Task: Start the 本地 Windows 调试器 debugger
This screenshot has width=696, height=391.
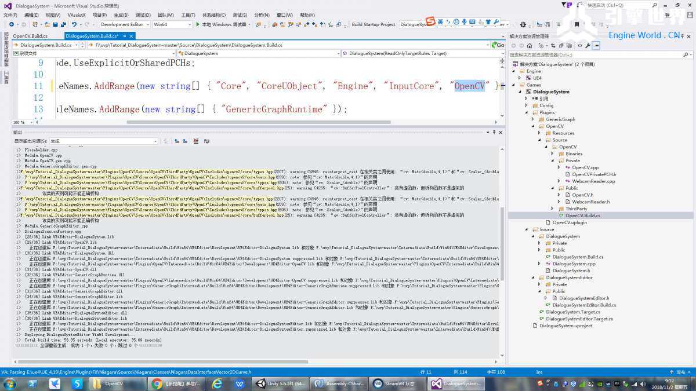Action: [x=222, y=24]
